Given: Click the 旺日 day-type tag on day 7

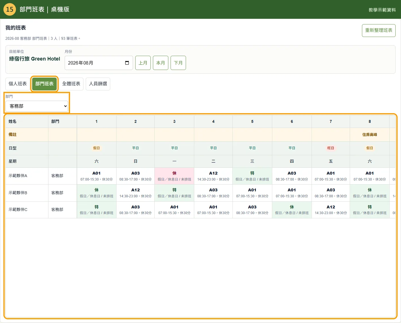Looking at the screenshot, I should coord(331,148).
